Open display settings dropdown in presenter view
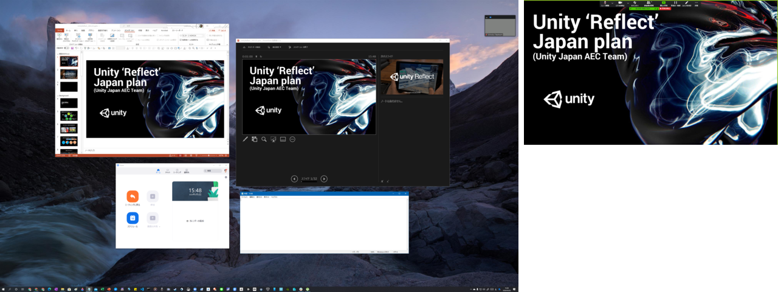The height and width of the screenshot is (292, 778). 275,47
